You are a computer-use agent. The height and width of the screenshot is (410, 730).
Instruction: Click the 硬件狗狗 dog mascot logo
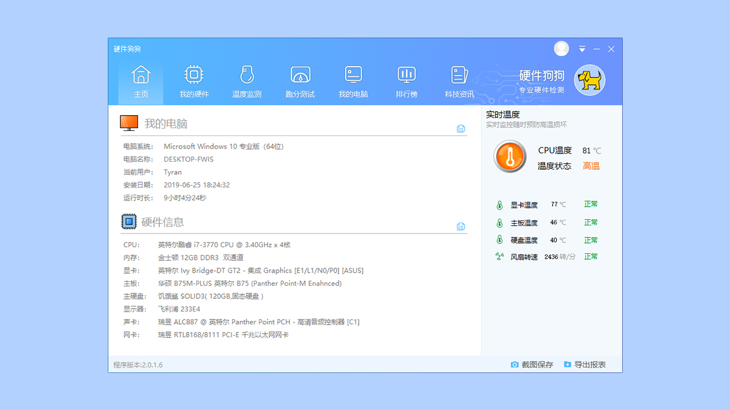[590, 80]
